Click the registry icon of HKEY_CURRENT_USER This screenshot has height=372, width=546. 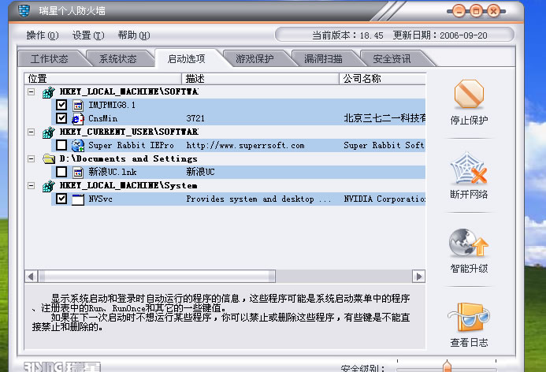click(x=49, y=132)
